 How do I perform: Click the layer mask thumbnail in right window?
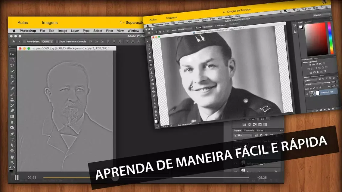(318, 93)
